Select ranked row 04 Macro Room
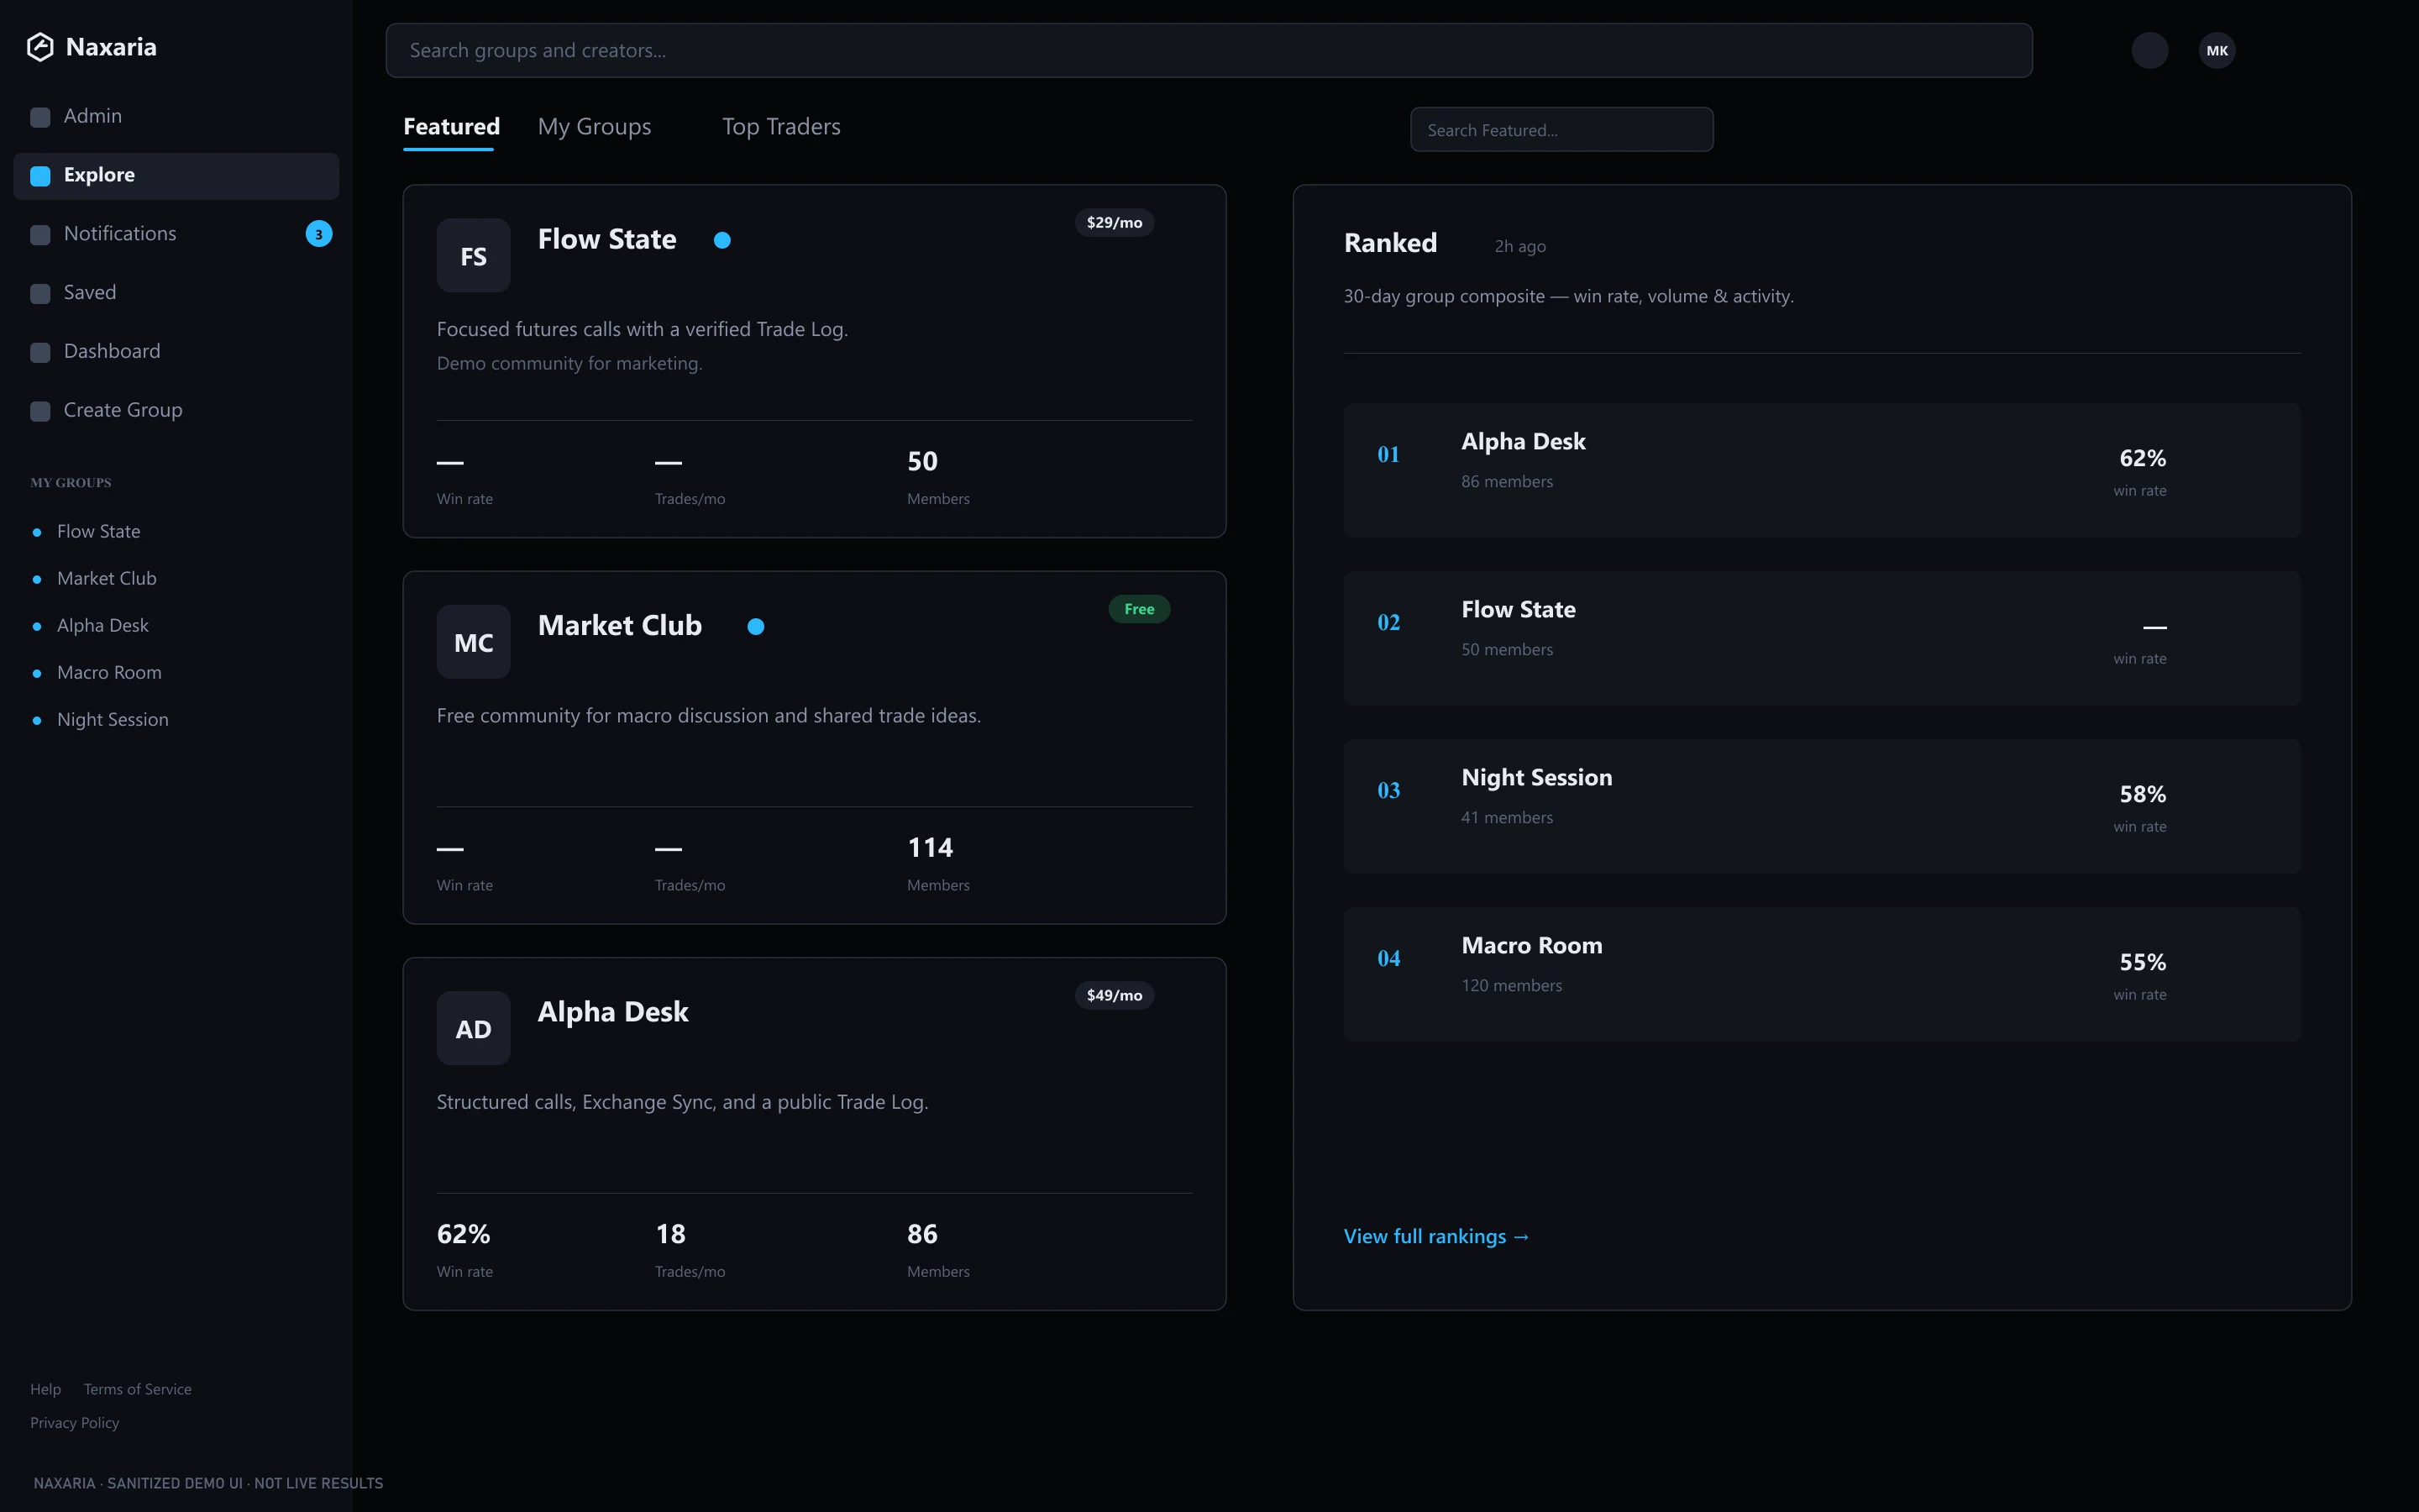Screen dimensions: 2419x1512 (x=1823, y=974)
